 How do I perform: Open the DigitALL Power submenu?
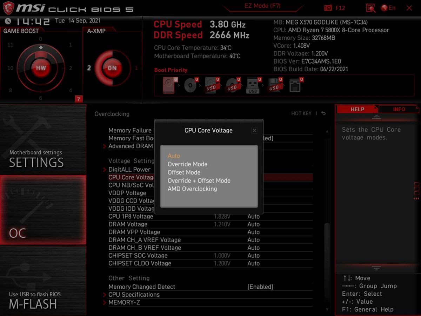point(129,169)
